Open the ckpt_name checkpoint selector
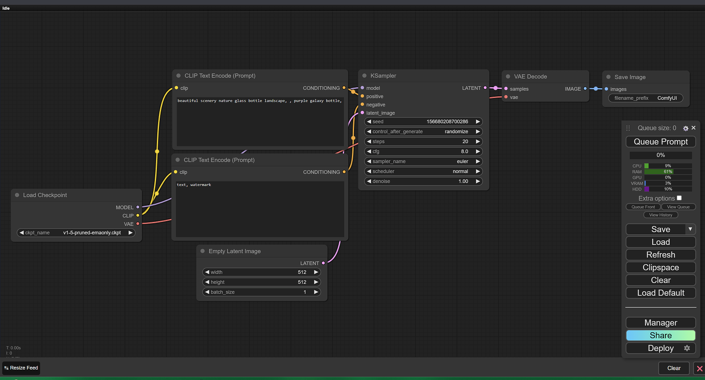The height and width of the screenshot is (380, 705). pyautogui.click(x=76, y=232)
